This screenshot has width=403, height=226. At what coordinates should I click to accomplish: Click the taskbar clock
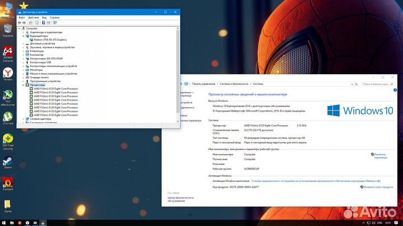[388, 223]
